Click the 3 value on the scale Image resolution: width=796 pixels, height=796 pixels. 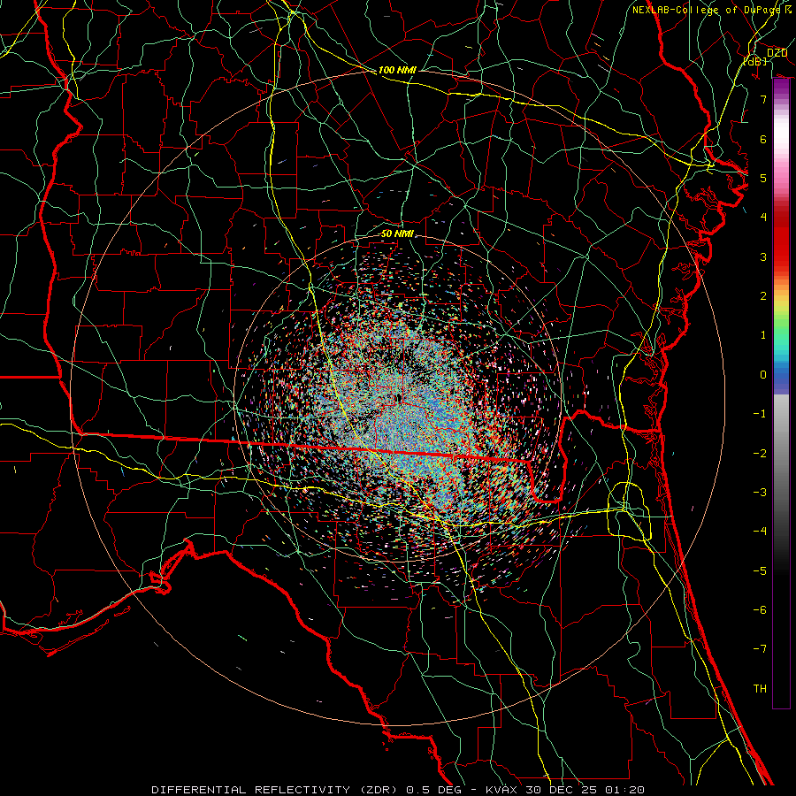point(763,256)
